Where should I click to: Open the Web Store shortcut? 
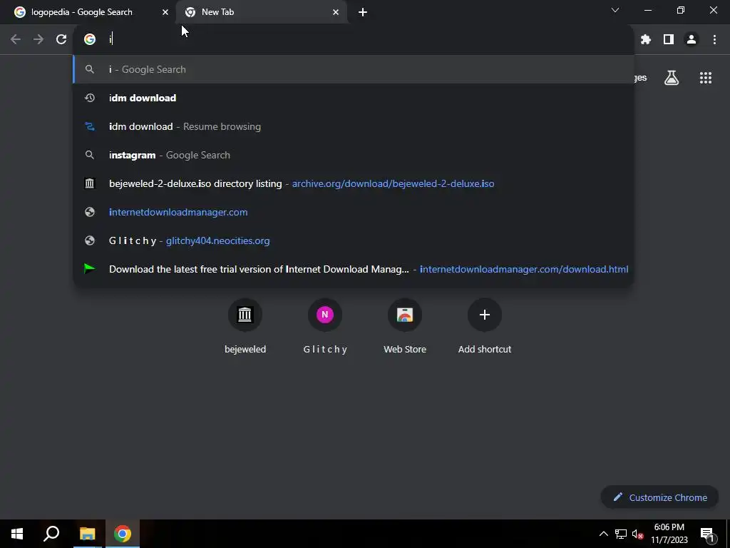coord(405,325)
